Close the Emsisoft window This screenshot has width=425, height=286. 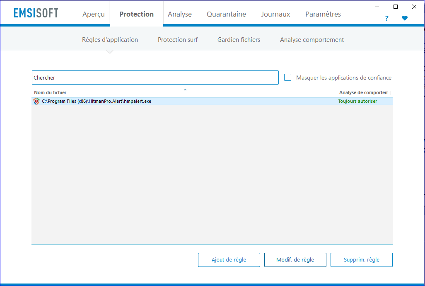click(414, 7)
